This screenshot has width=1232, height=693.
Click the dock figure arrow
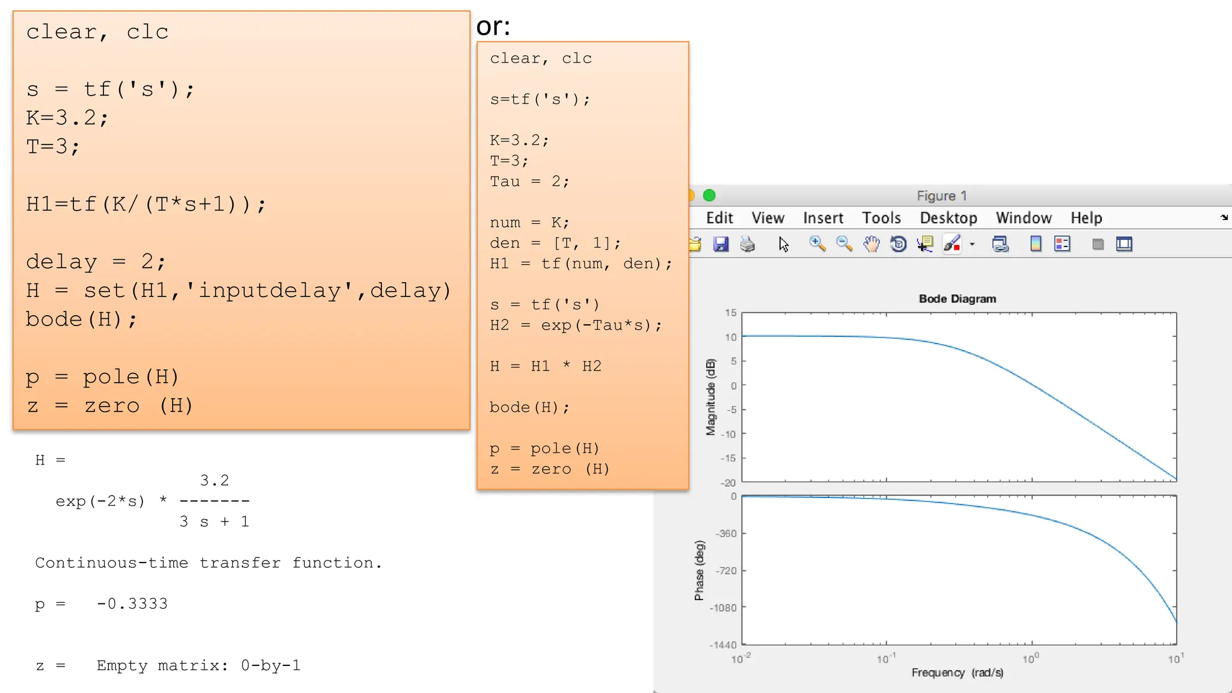click(1224, 217)
